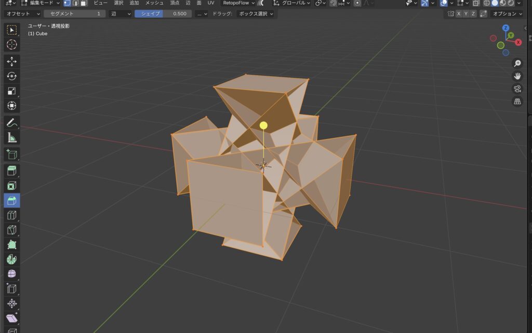Open the 頂点 menu
The image size is (532, 333).
(175, 3)
